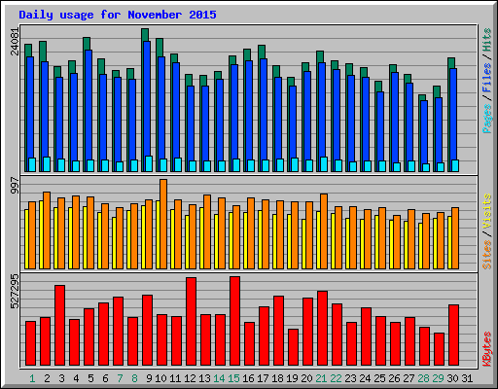
Task: Click the chart title 'Daily usage for November 2015'
Action: tap(118, 15)
